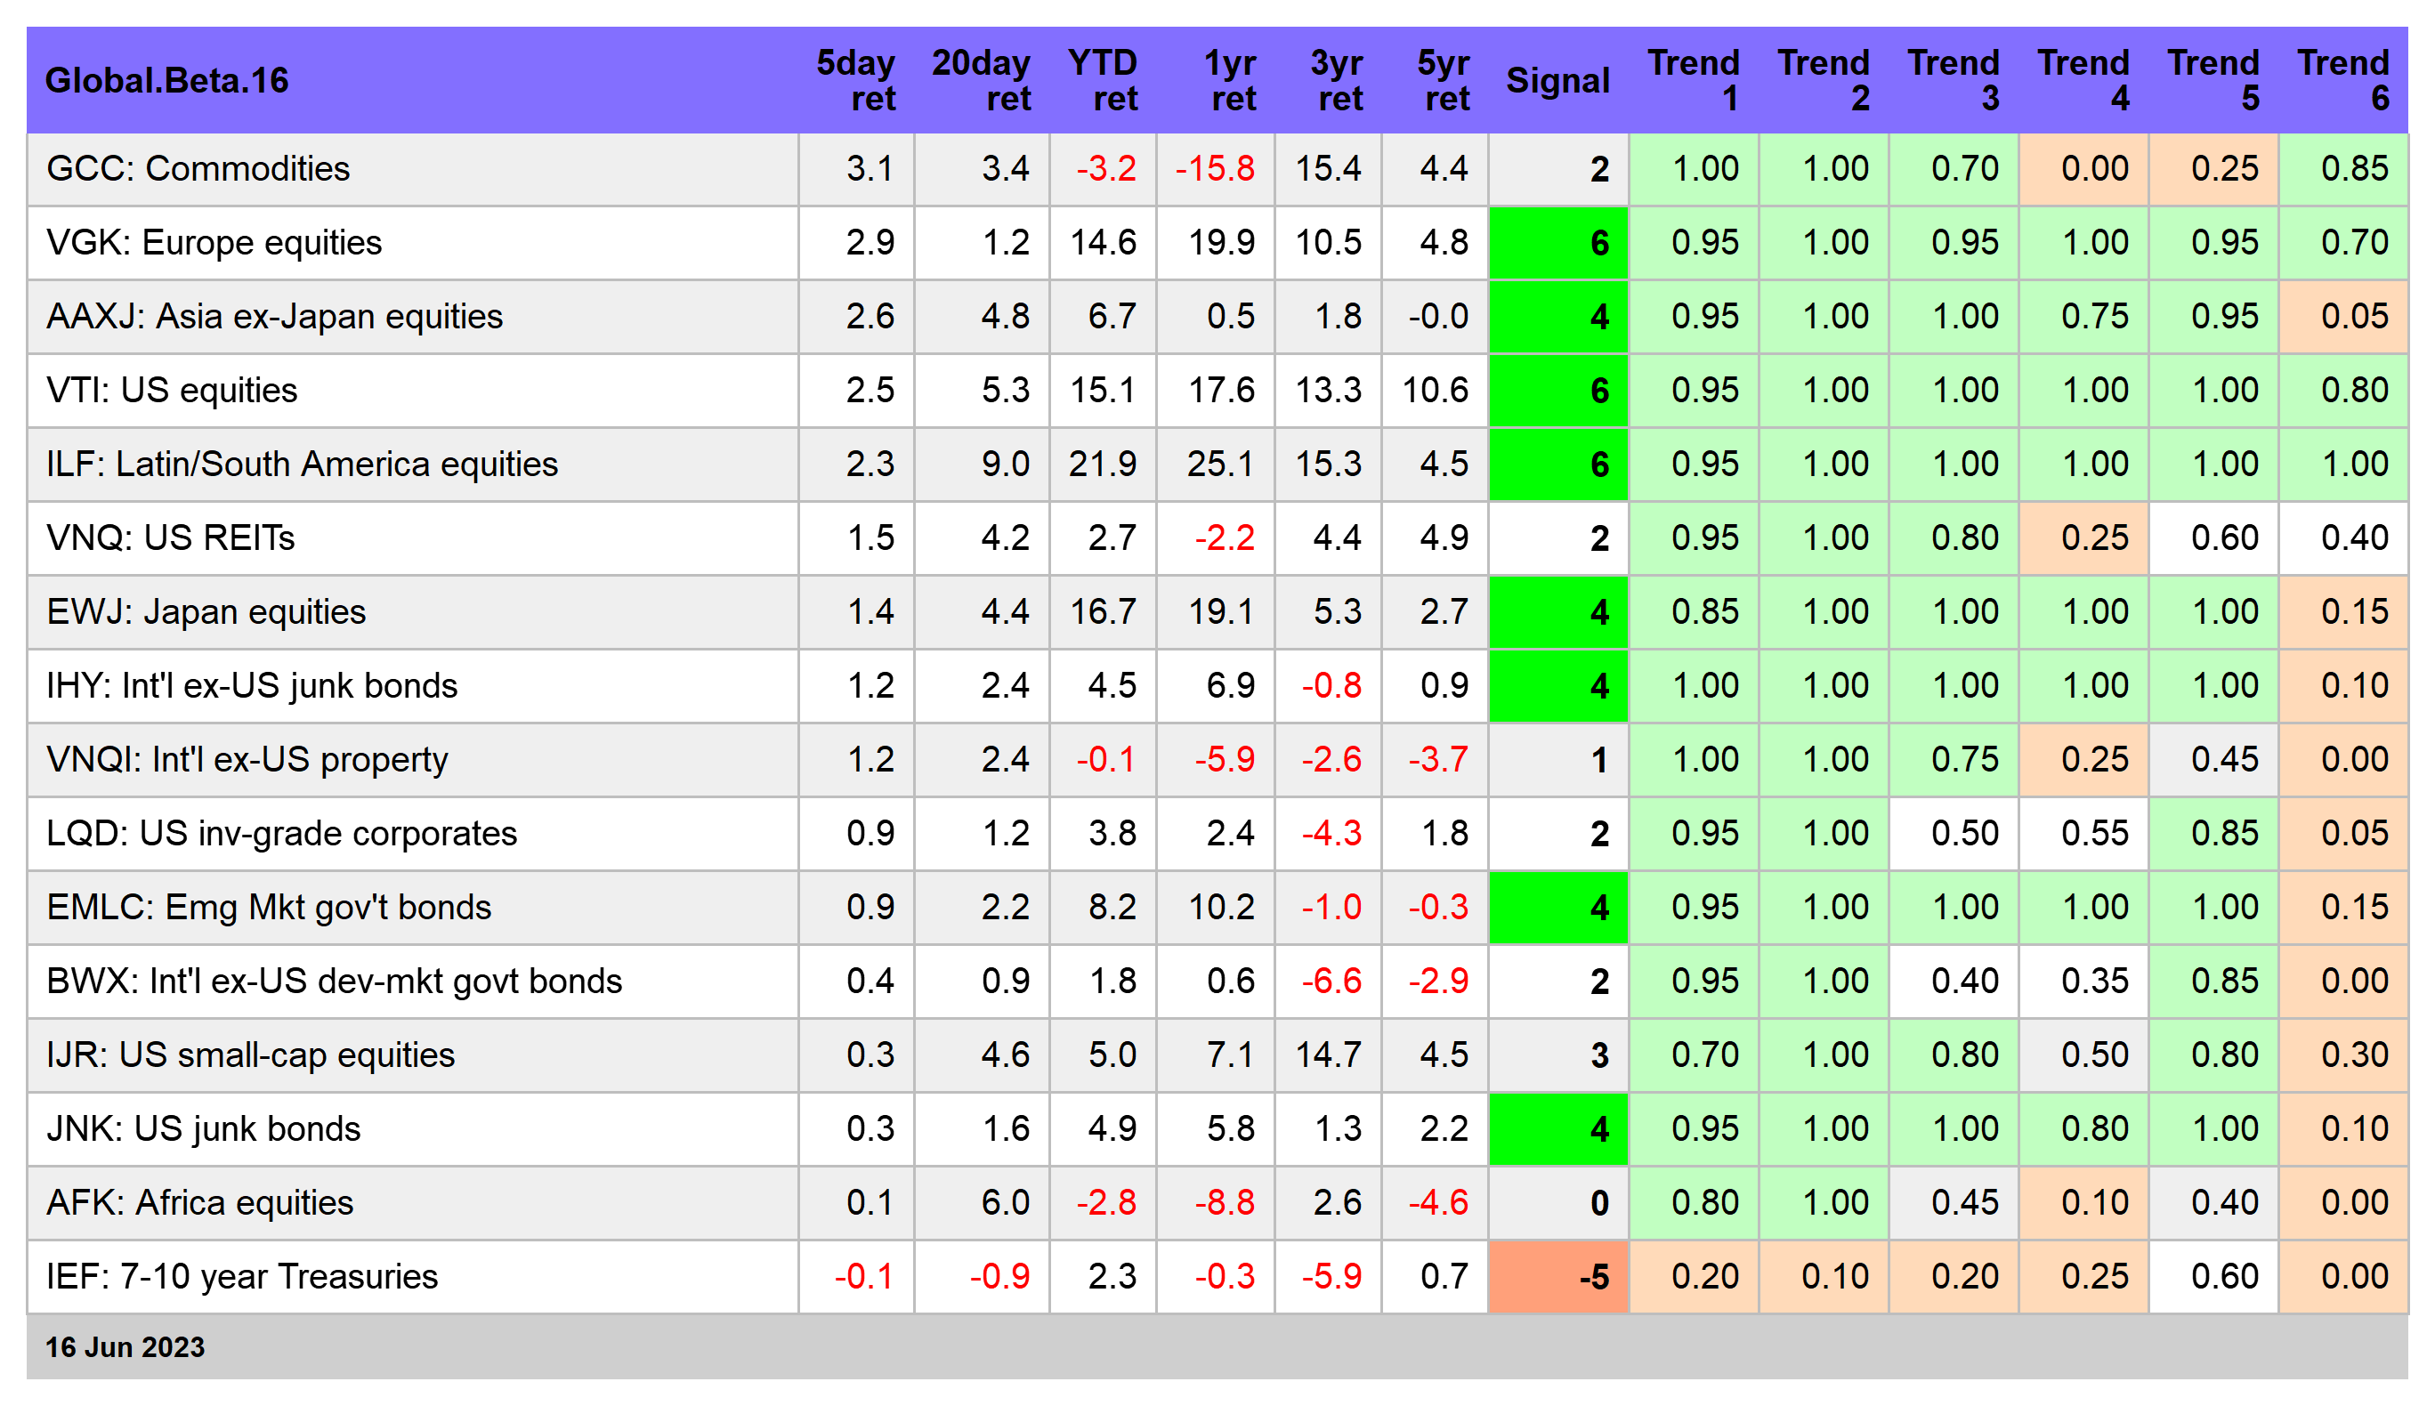Click 'IJR: US small-cap equities' label
Image resolution: width=2435 pixels, height=1406 pixels.
click(x=250, y=1055)
